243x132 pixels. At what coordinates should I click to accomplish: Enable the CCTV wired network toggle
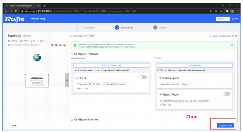(x=143, y=77)
